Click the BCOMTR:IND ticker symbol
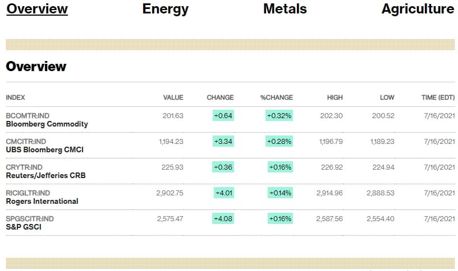Viewport: 458px width, 271px height. [x=28, y=116]
